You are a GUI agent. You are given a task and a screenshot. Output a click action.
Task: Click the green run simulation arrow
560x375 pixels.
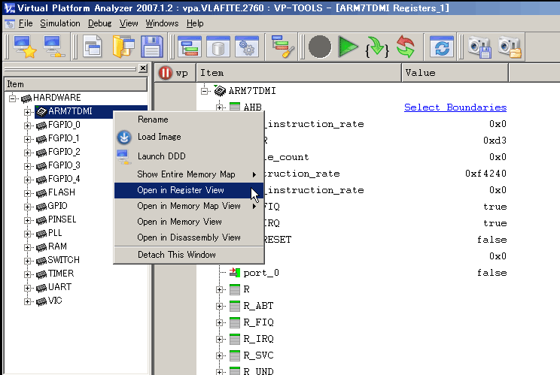(x=348, y=47)
